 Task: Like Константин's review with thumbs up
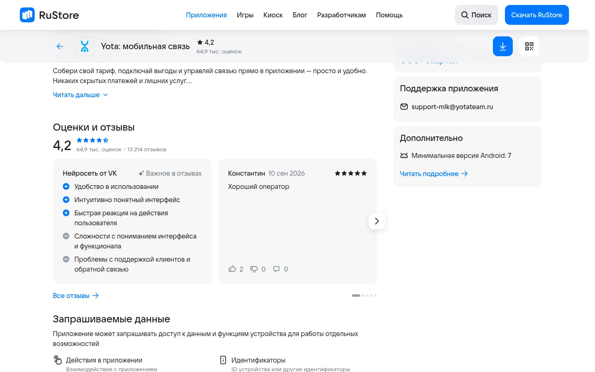click(232, 269)
